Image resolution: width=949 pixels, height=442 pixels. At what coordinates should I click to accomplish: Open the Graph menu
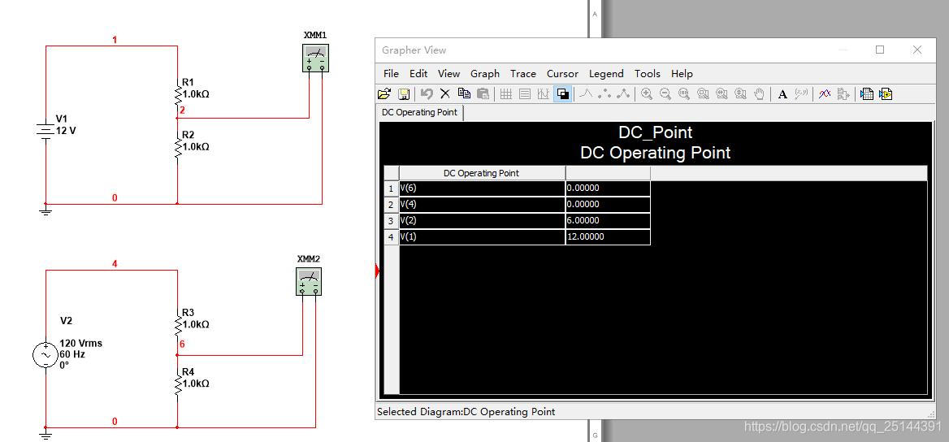(485, 73)
